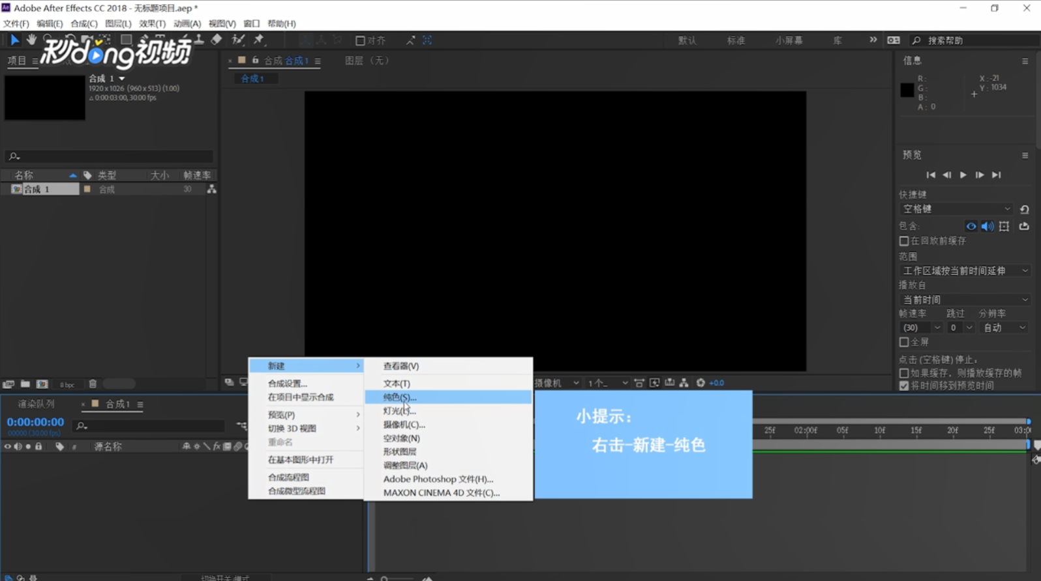Click the reset exposure icon in viewer toolbar
The height and width of the screenshot is (581, 1041).
click(701, 383)
